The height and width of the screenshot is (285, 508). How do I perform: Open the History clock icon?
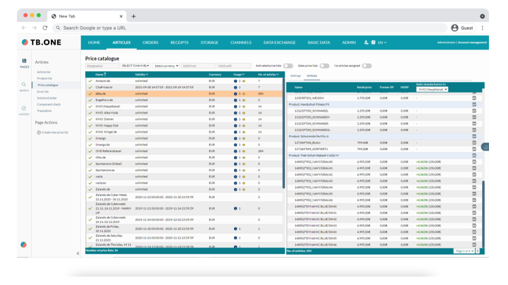24,108
